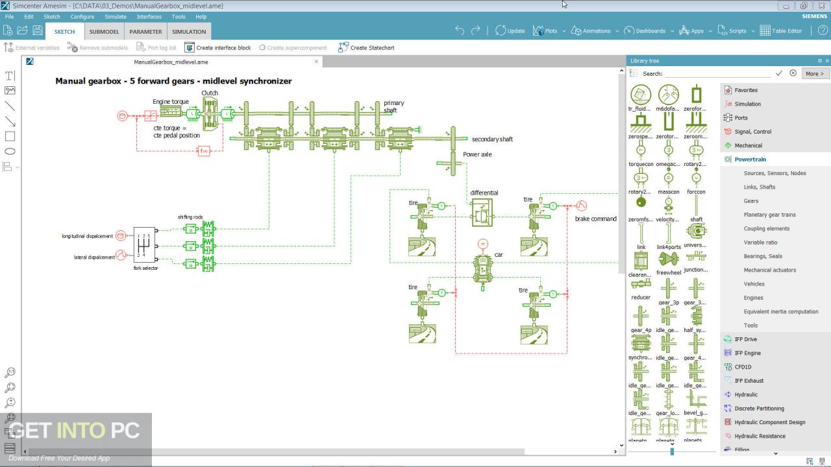Screen dimensions: 831x467
Task: Select the Rectangle drawing tool
Action: pos(10,136)
